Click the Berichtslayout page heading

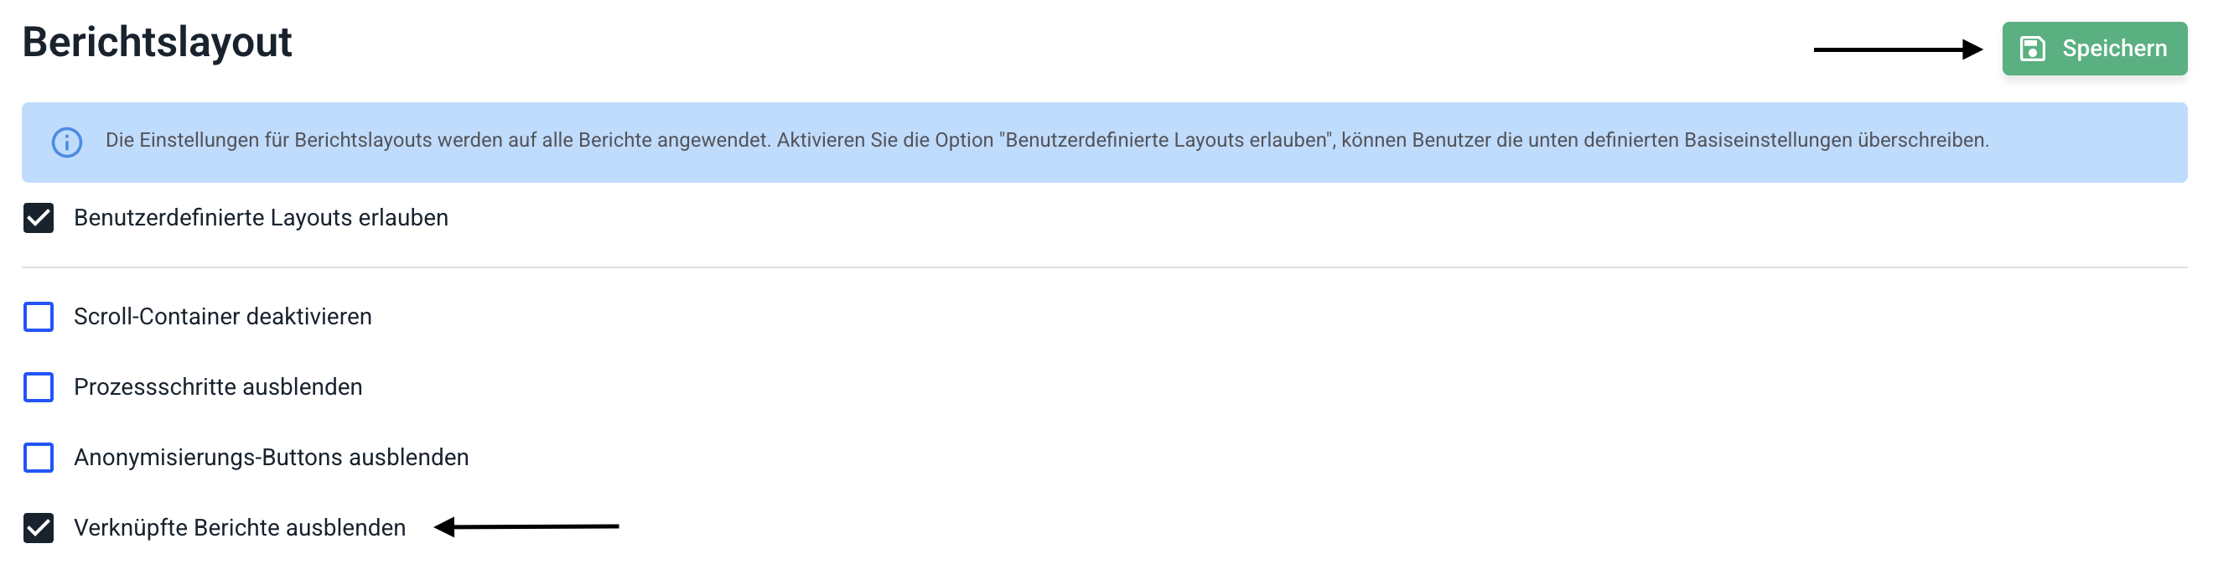(x=158, y=42)
